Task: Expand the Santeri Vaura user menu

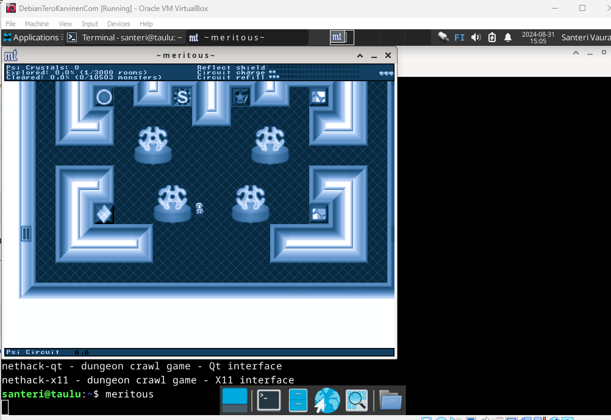Action: 585,38
